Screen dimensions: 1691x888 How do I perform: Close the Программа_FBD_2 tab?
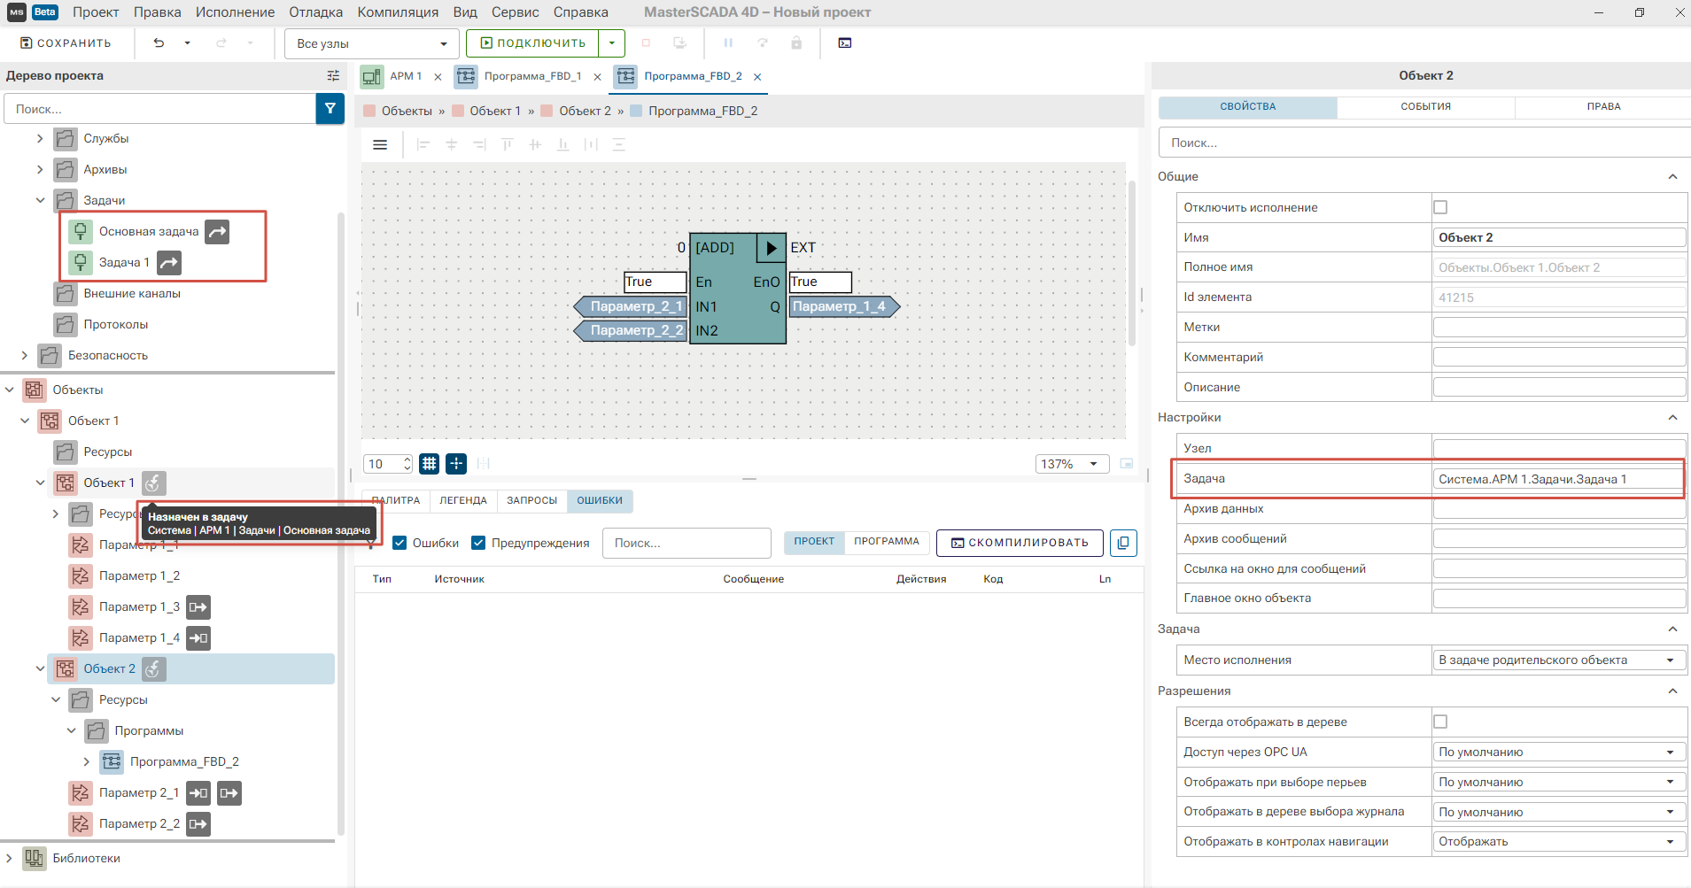(757, 77)
